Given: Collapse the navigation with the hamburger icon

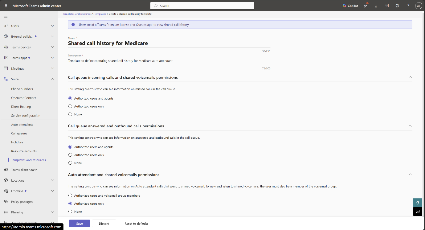Looking at the screenshot, I should [6, 16].
